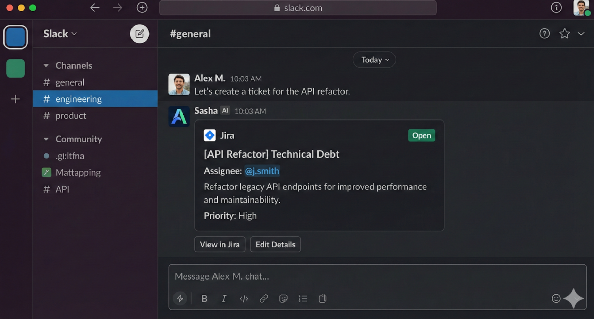The image size is (594, 319).
Task: Insert a link using the chain icon
Action: (264, 299)
